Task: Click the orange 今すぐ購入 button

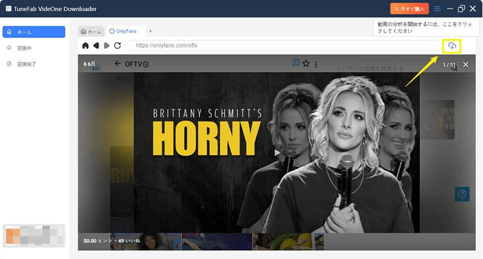Action: click(409, 9)
